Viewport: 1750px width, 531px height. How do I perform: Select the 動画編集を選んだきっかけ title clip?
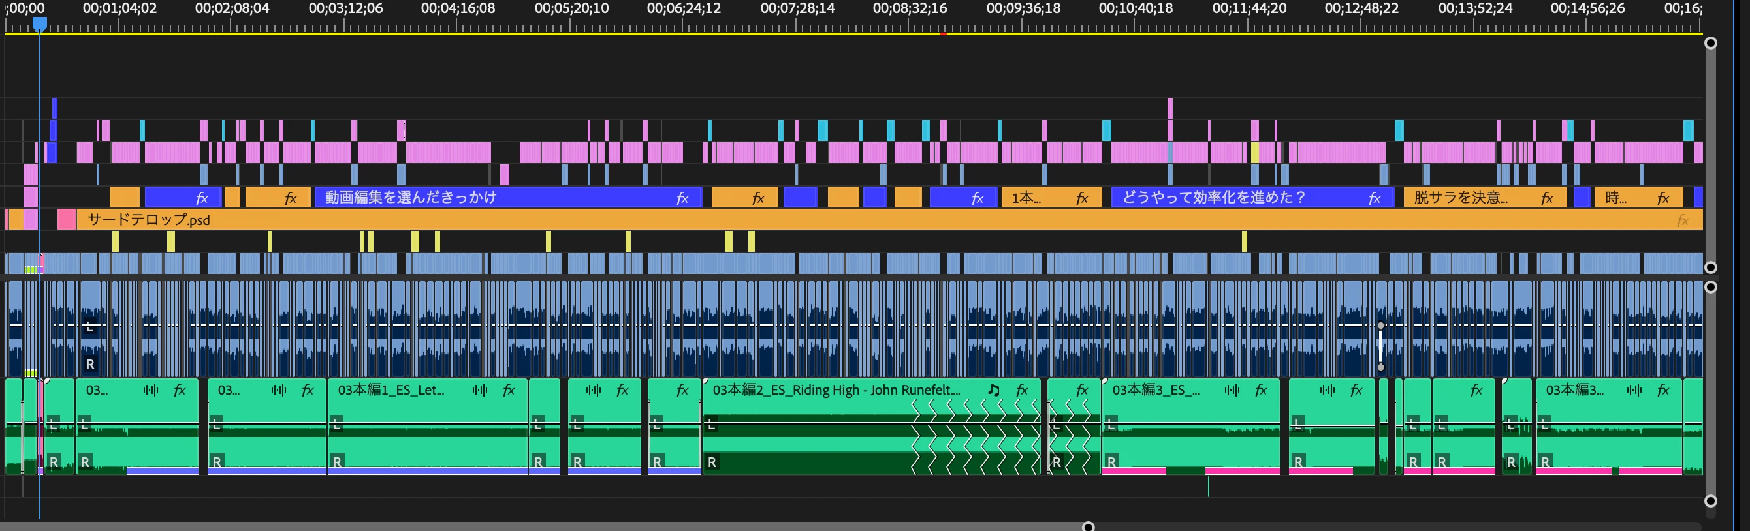(507, 198)
